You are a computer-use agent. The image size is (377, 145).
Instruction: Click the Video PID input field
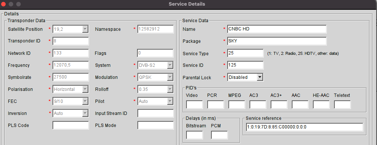194,104
